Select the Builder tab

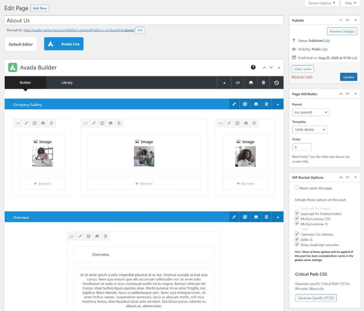tap(25, 83)
